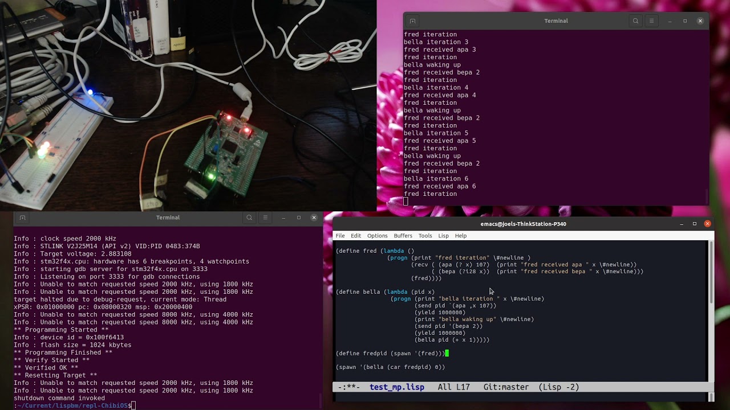Click "(define bella (lambda (pid x)" line
The image size is (730, 410).
pos(385,292)
